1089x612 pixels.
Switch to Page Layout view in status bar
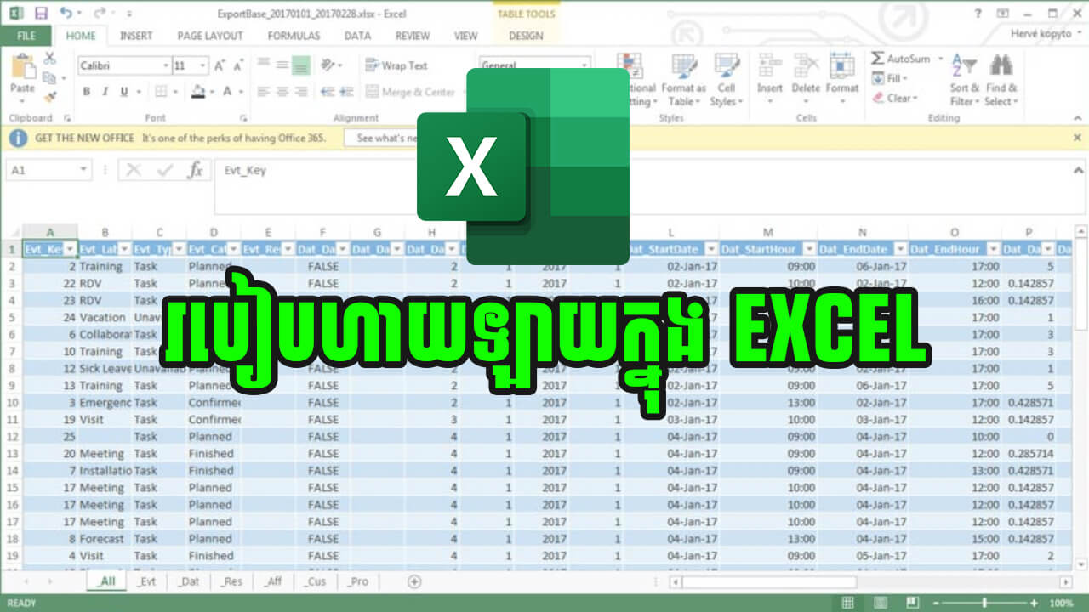pos(881,603)
